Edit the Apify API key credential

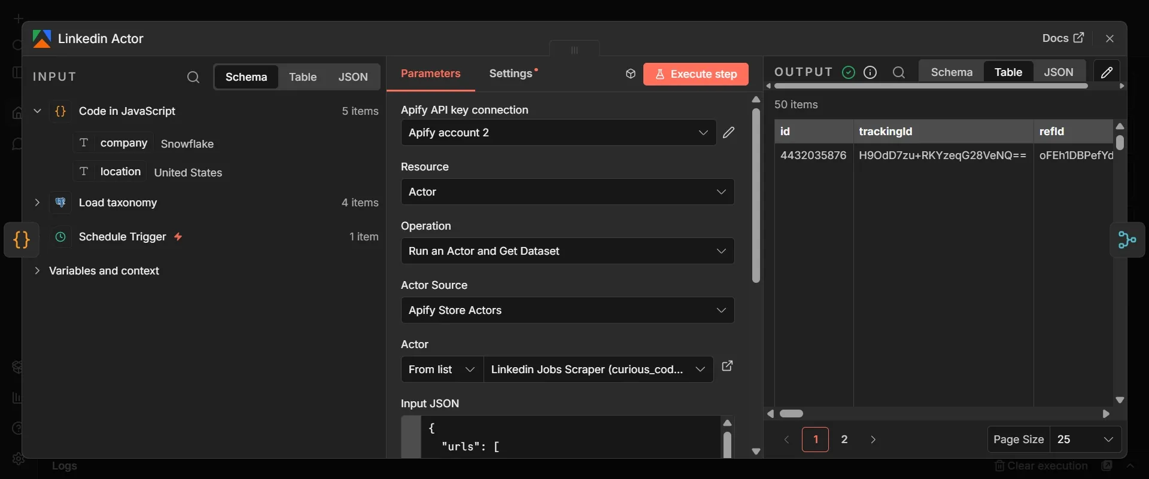click(728, 133)
